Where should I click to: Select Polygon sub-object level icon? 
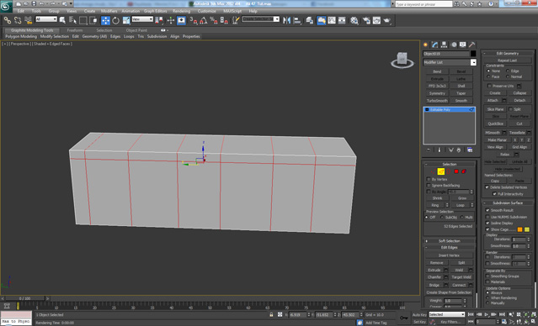coord(456,171)
